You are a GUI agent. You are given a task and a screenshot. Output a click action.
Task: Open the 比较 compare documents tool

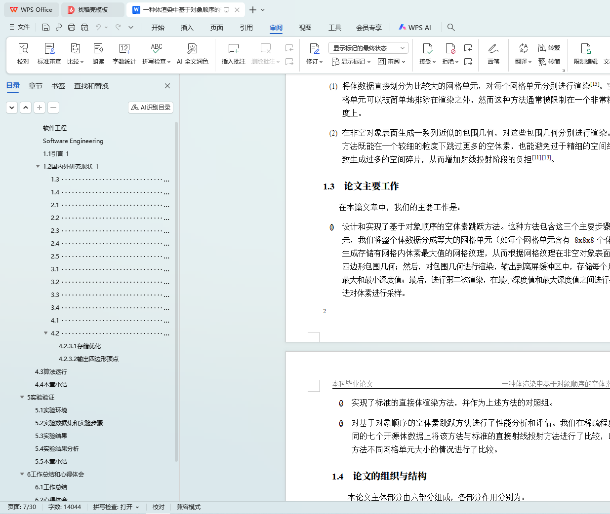(75, 54)
